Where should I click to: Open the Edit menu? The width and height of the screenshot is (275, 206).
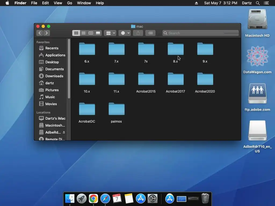tap(45, 3)
